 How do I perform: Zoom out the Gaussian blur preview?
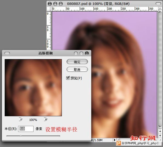(21, 119)
